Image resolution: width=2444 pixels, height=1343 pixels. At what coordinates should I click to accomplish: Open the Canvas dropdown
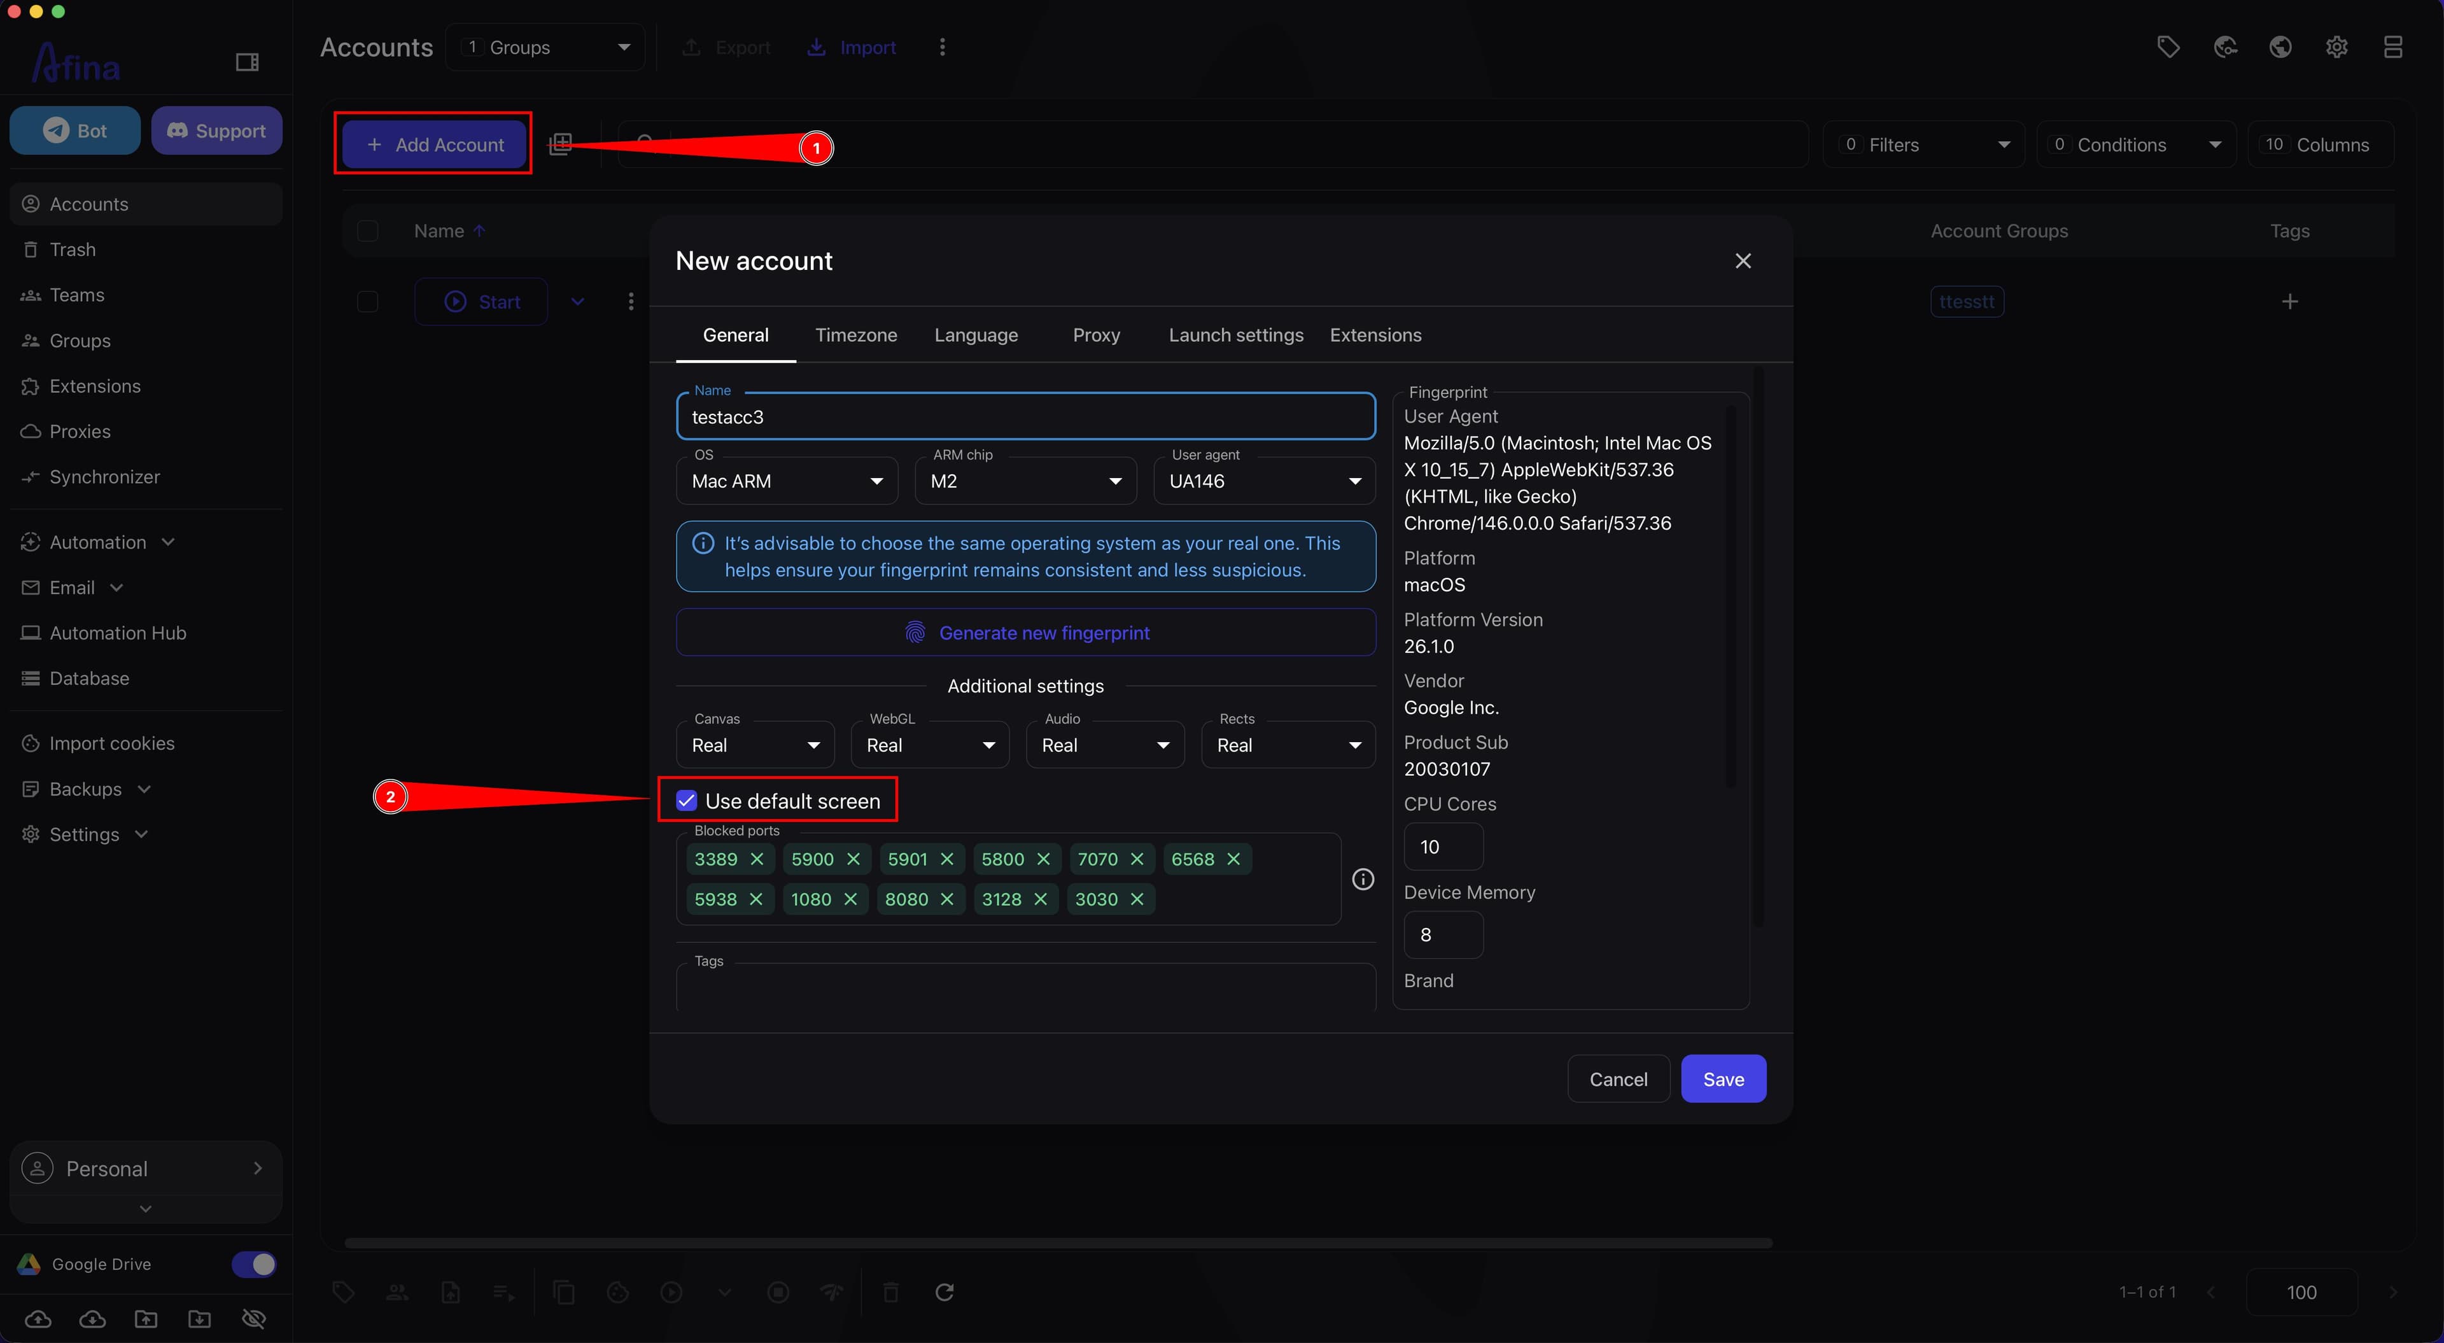coord(755,745)
